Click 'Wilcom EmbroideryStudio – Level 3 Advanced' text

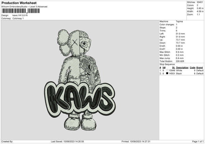pos(24,7)
